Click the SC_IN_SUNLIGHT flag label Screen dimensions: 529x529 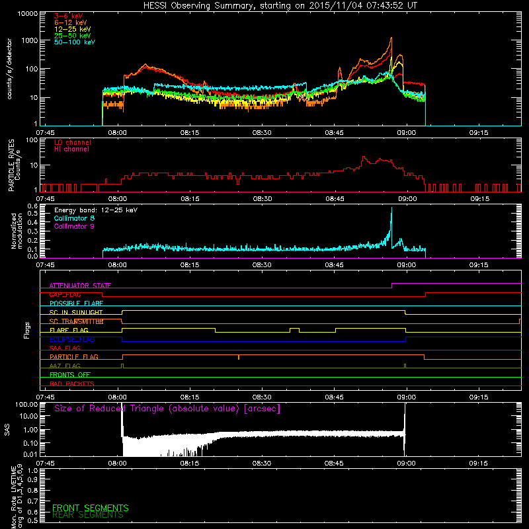click(x=76, y=312)
